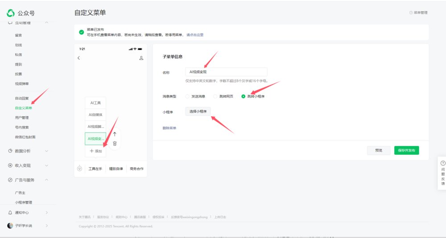This screenshot has width=446, height=238.
Task: Click the 名称 input field
Action: point(226,72)
